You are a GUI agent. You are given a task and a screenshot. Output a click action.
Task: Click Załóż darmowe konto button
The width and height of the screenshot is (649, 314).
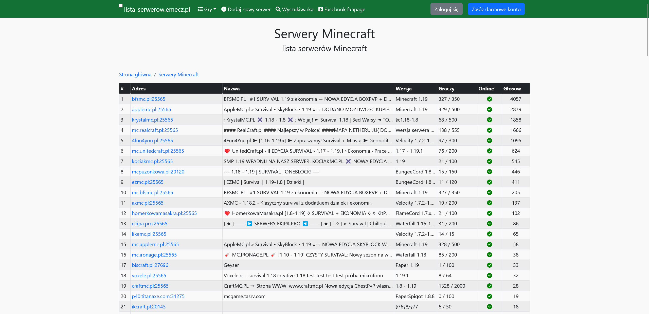pyautogui.click(x=496, y=9)
